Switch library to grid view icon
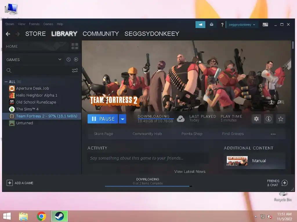This screenshot has height=222, width=297. pyautogui.click(x=75, y=46)
